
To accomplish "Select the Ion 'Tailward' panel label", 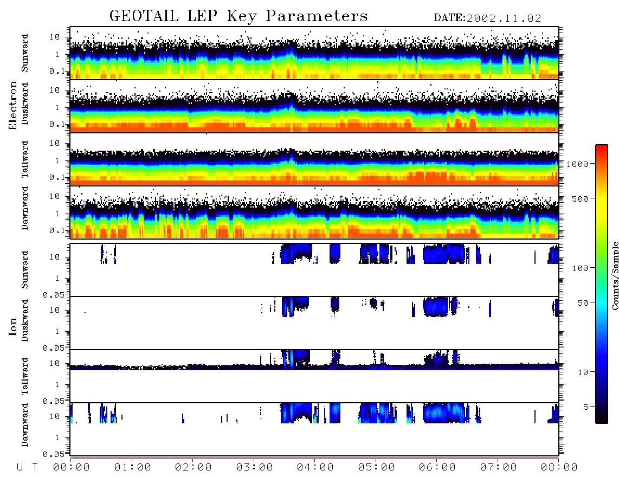I will [x=25, y=376].
